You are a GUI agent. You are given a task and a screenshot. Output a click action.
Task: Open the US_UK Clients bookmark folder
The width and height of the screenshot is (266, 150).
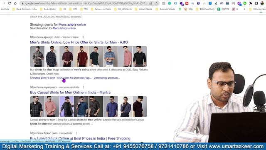point(123,9)
